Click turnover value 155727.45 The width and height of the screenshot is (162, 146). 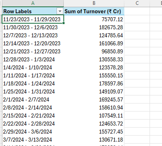94,132
